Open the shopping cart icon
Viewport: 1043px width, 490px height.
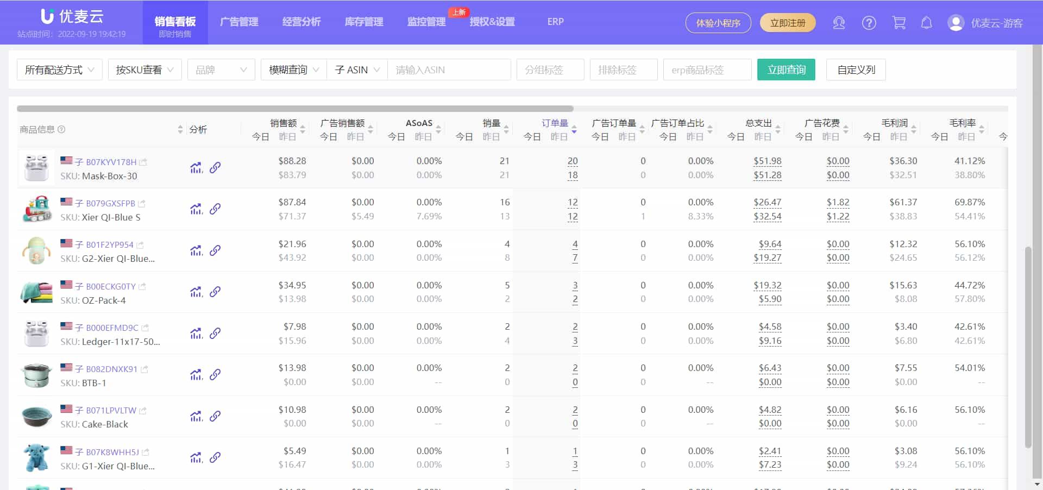point(899,23)
